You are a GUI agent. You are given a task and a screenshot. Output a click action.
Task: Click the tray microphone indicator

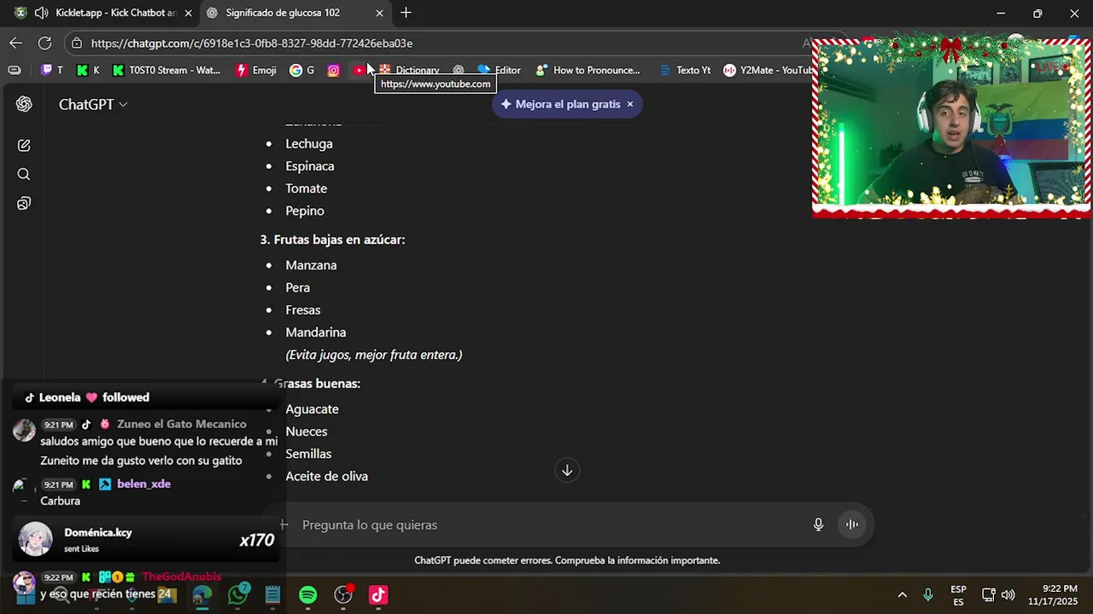point(928,594)
